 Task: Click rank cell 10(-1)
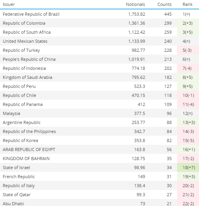tap(188, 95)
